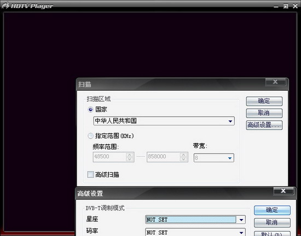The image size is (301, 236).
Task: Open 高级设置... button in scan dialog
Action: click(264, 125)
